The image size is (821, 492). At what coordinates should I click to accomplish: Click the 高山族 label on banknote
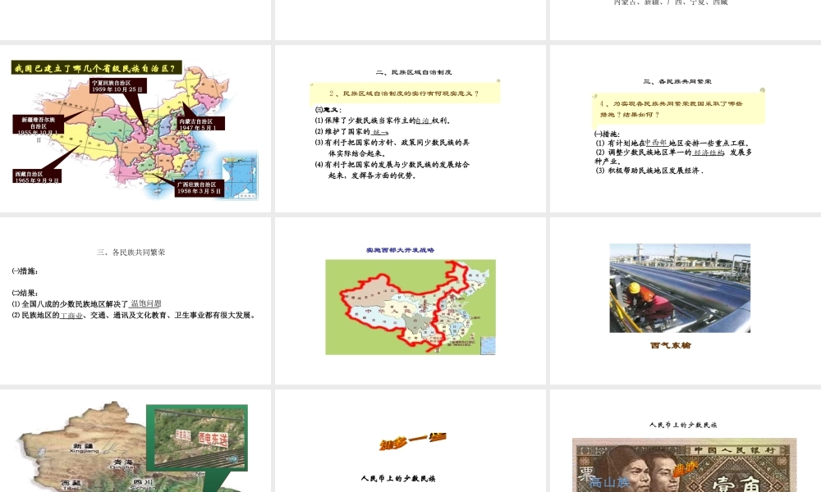pos(609,482)
